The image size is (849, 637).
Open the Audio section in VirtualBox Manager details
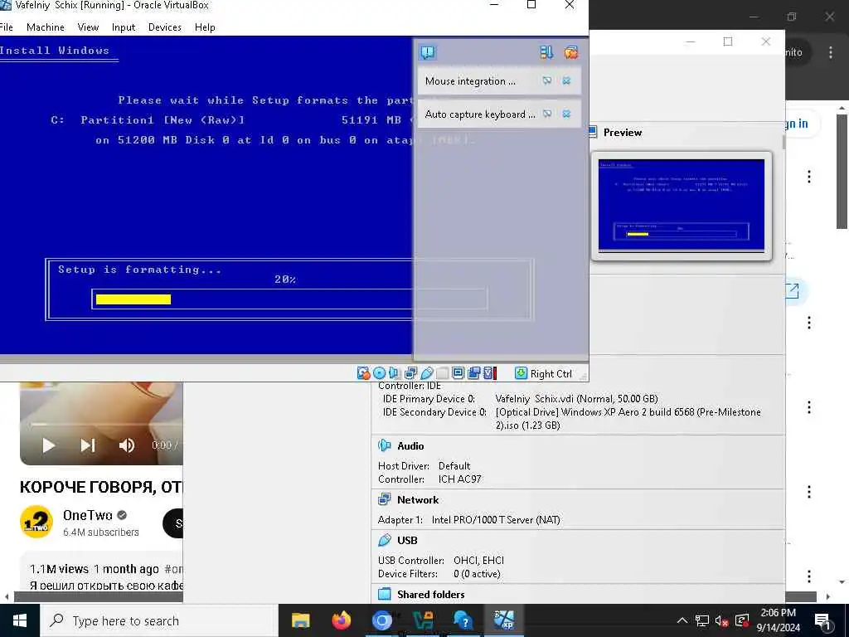(410, 445)
